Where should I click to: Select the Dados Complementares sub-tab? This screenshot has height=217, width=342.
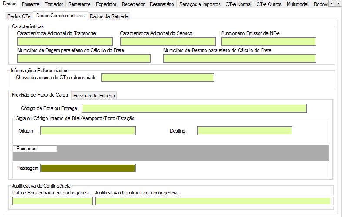coord(60,16)
